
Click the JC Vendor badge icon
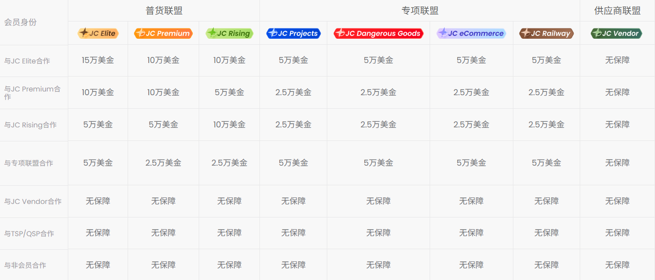tap(617, 33)
